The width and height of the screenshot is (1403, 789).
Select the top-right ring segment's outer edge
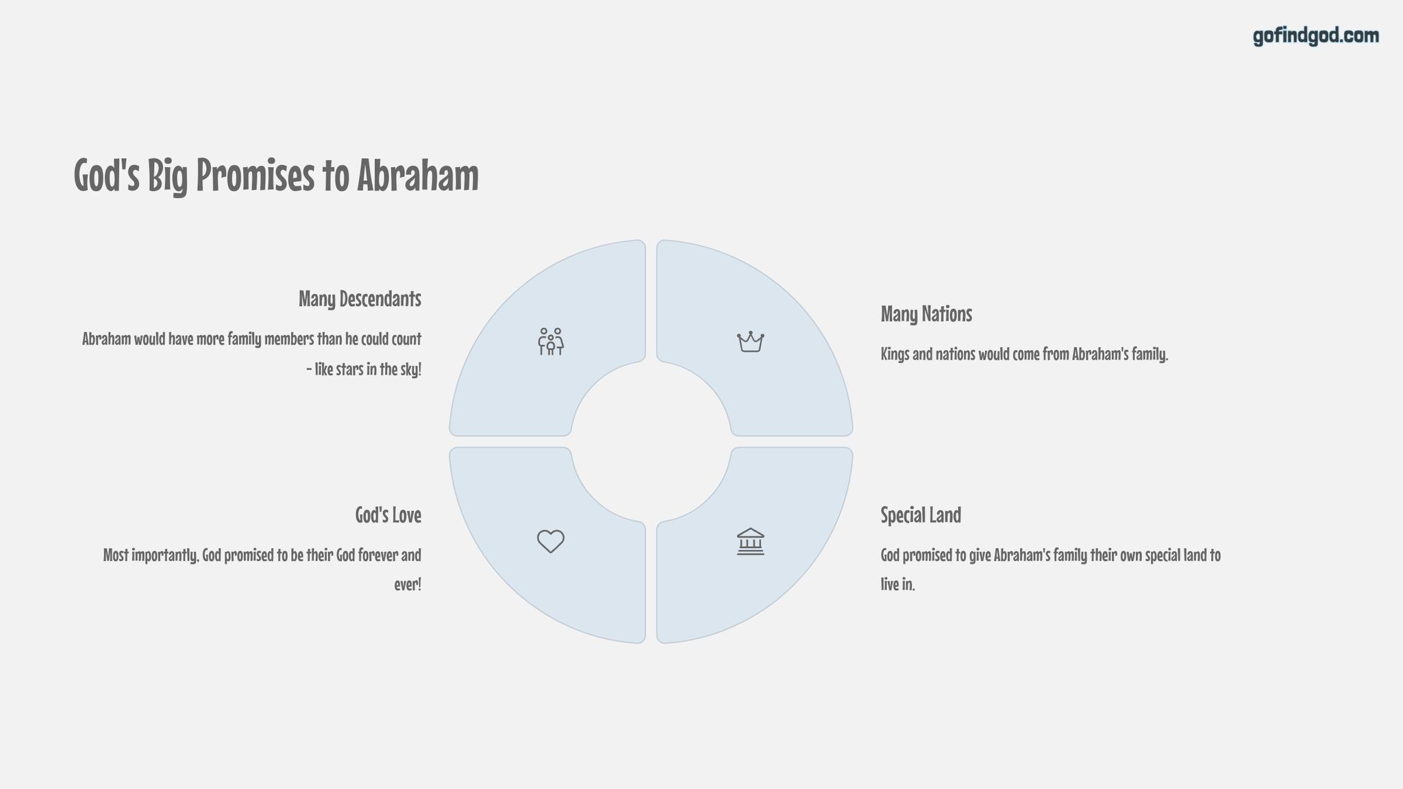click(x=794, y=299)
